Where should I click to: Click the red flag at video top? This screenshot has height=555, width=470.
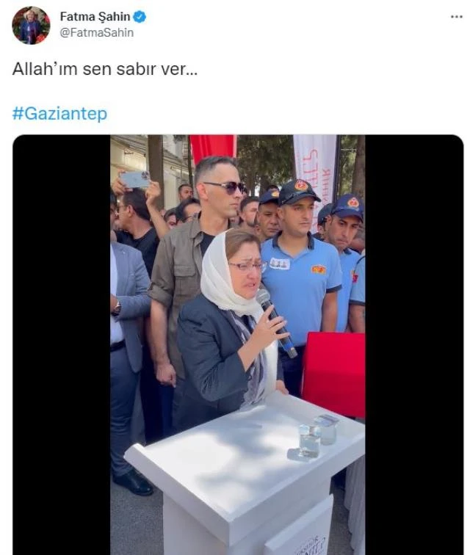pos(213,148)
